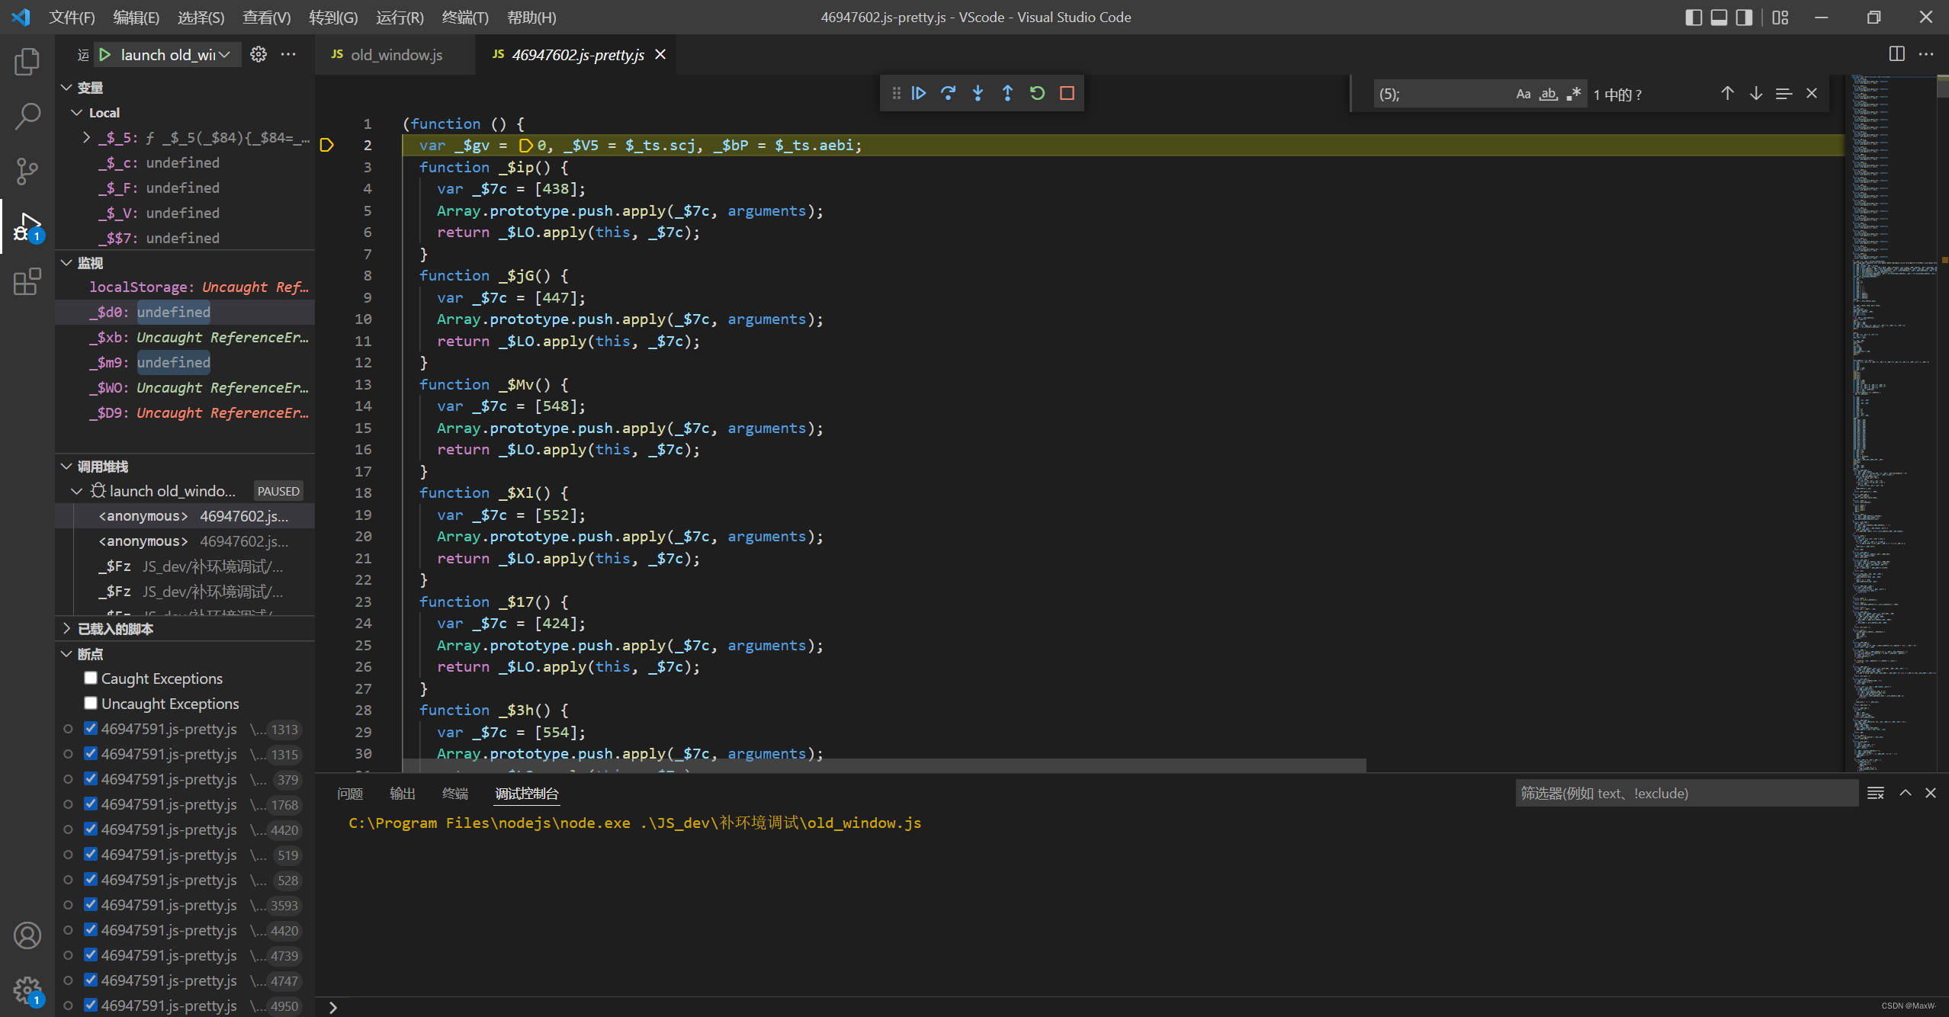The image size is (1949, 1017).
Task: Select second <anonymous> call stack frame
Action: 143,541
